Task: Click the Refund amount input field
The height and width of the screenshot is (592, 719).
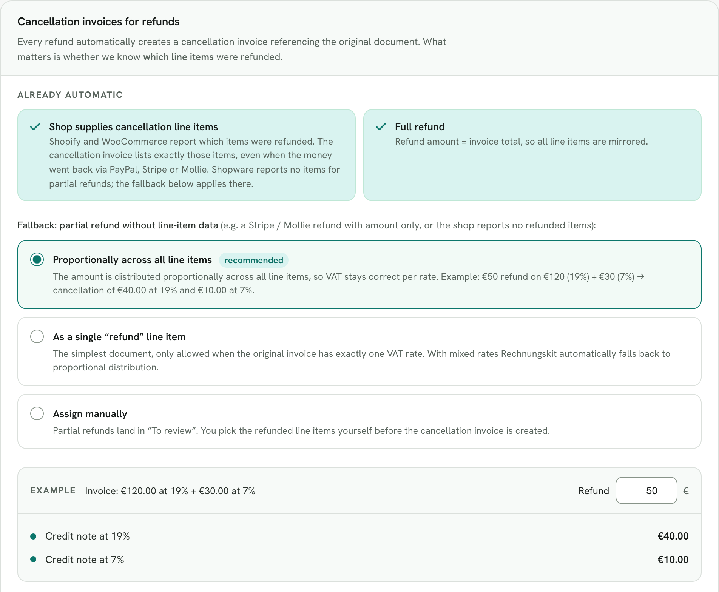Action: [646, 490]
